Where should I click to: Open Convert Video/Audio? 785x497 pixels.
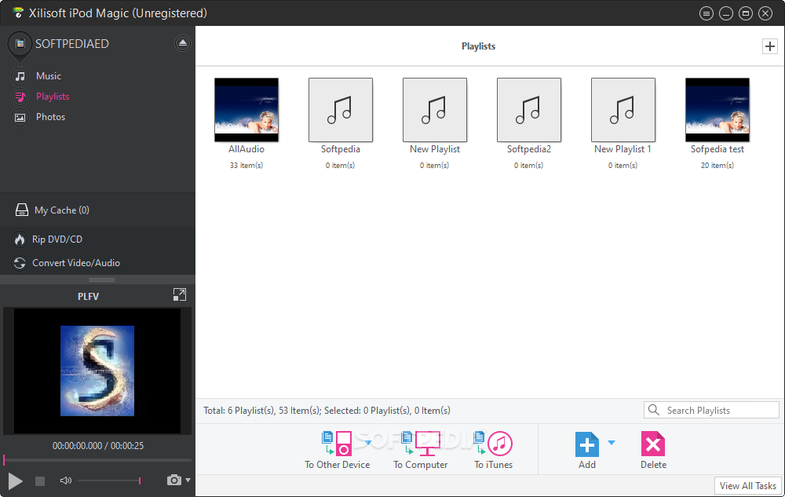pos(76,263)
